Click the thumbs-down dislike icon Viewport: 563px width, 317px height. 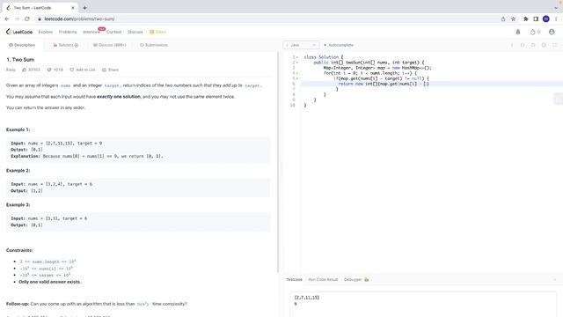click(49, 70)
